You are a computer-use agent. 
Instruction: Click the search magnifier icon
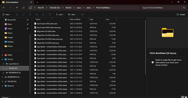point(184,8)
